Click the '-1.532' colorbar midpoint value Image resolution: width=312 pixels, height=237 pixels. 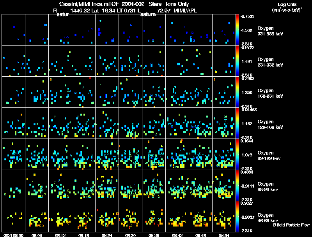coord(246,30)
